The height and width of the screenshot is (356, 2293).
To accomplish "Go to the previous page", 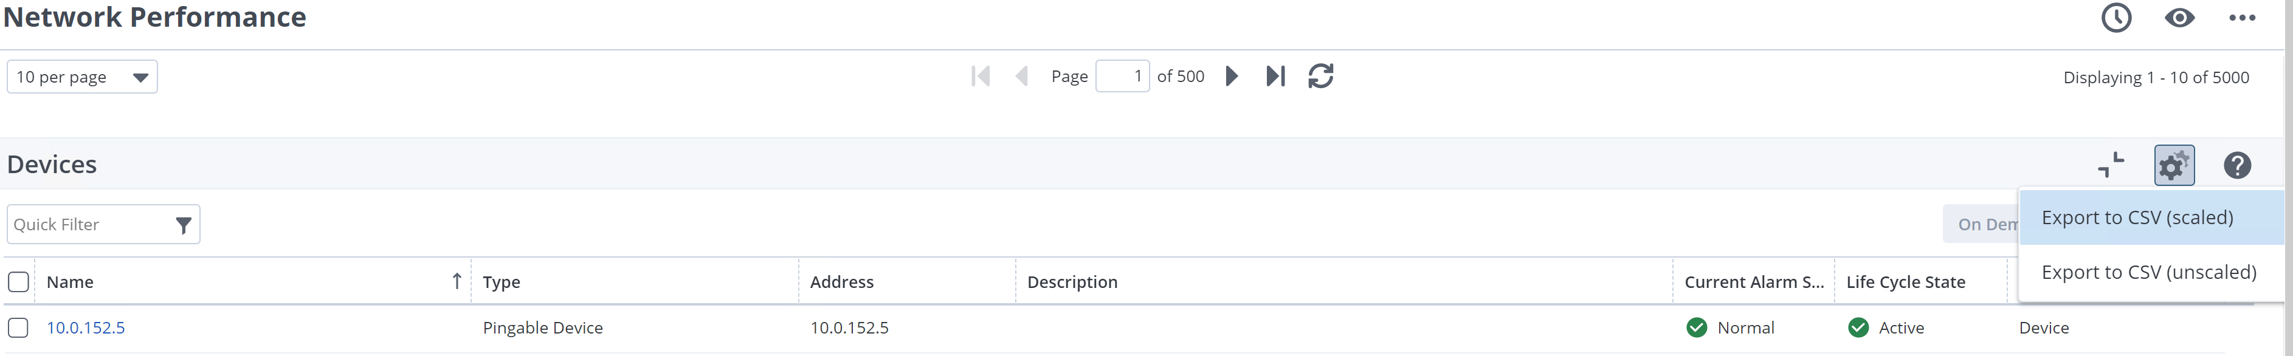I will point(1022,77).
